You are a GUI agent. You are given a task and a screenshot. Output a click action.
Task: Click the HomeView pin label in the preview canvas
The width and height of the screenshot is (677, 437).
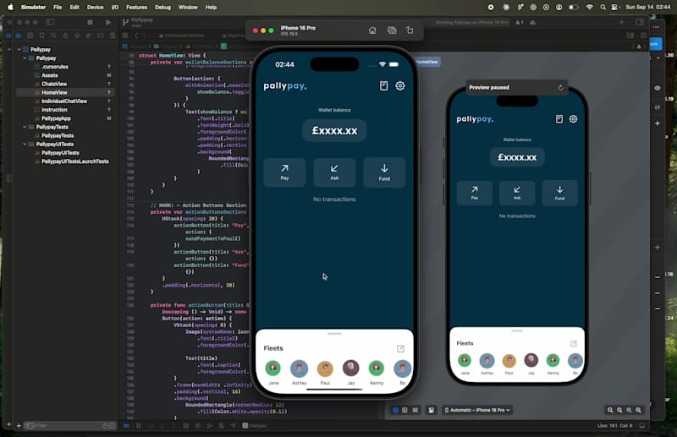point(427,62)
